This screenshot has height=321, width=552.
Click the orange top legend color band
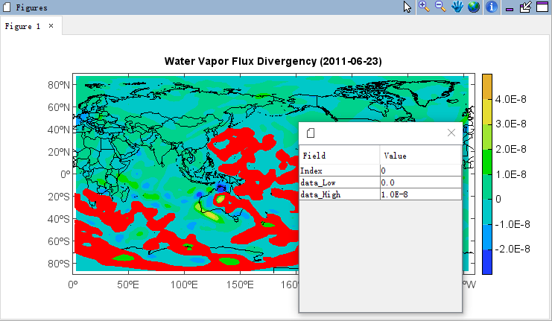(487, 86)
